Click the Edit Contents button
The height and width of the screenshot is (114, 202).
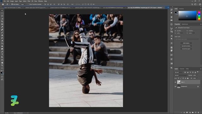pyautogui.click(x=186, y=43)
